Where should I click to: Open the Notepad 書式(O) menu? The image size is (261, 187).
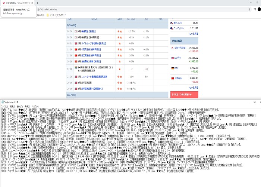(20, 106)
